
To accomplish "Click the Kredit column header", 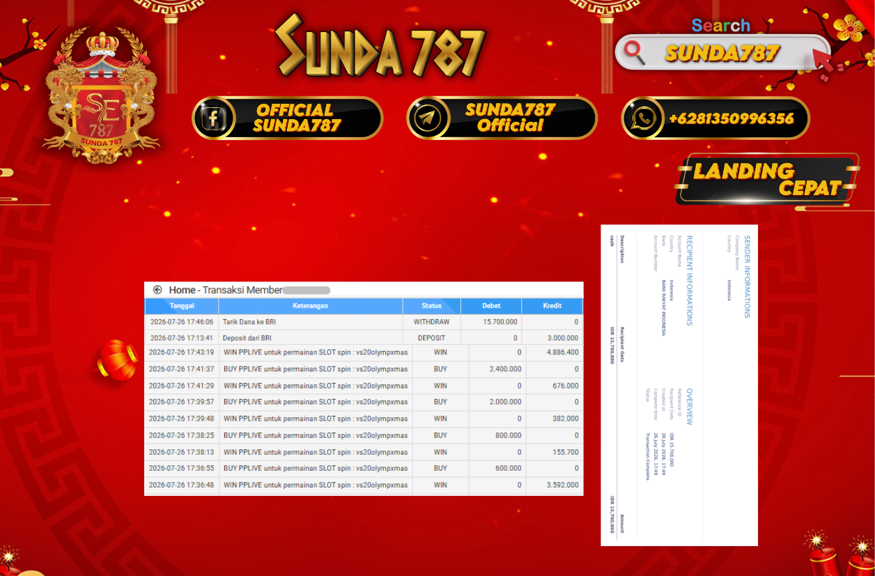I will pos(552,306).
